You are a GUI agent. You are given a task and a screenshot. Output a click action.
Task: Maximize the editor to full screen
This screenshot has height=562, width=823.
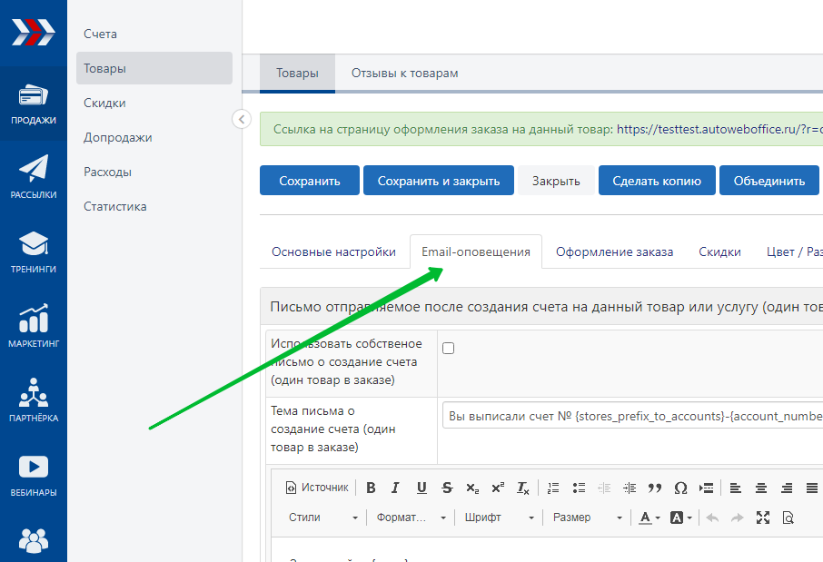coord(762,518)
